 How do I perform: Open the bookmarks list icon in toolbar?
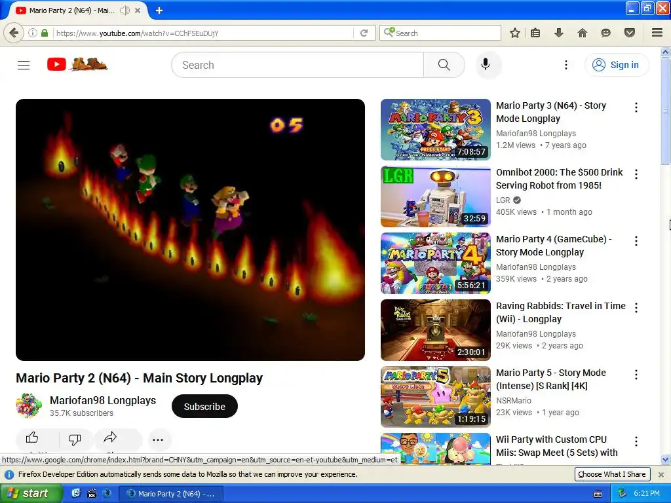(x=535, y=33)
